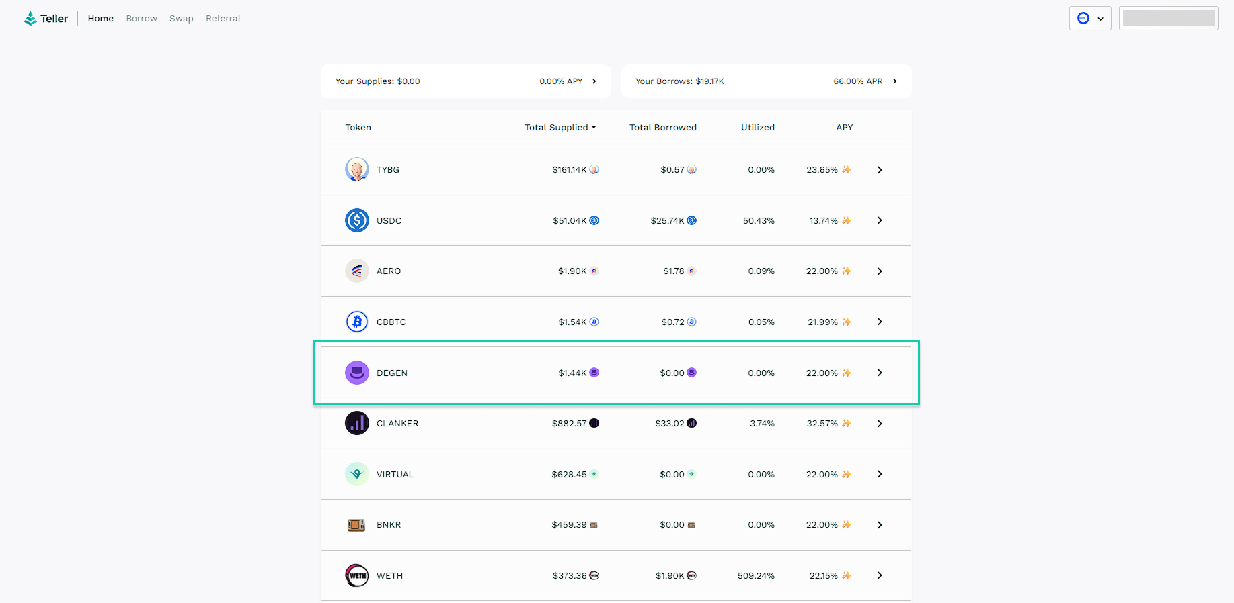Expand Your Supplies details arrow
The image size is (1234, 603).
pos(594,81)
